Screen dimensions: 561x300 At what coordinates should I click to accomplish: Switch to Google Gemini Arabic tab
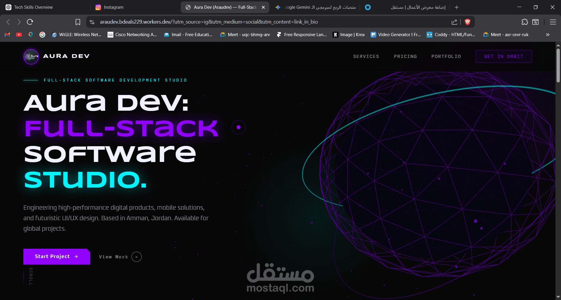click(x=315, y=7)
